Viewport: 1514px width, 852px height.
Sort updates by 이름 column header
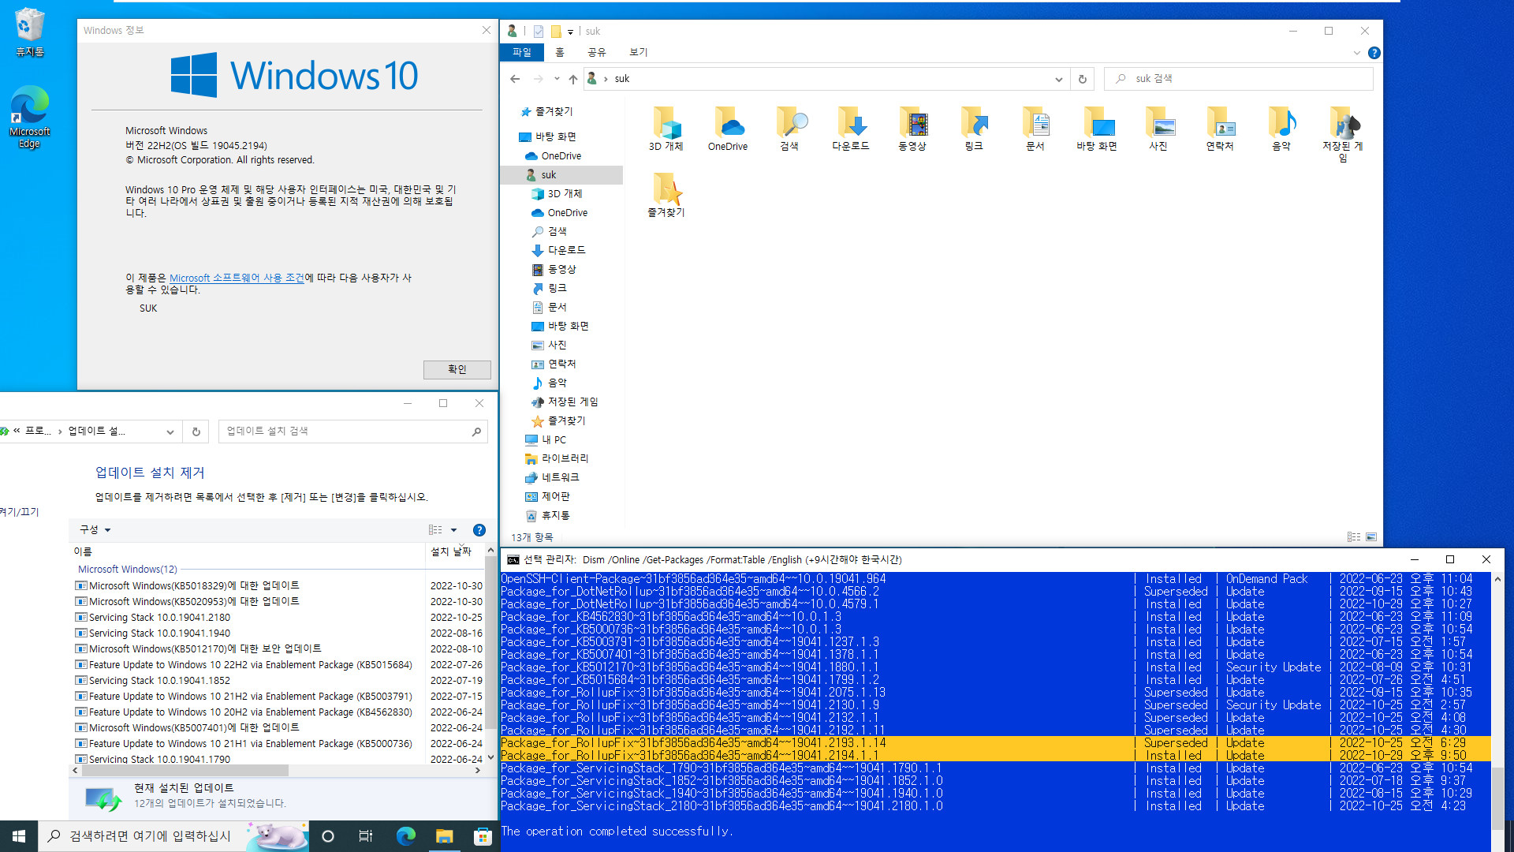pos(248,551)
